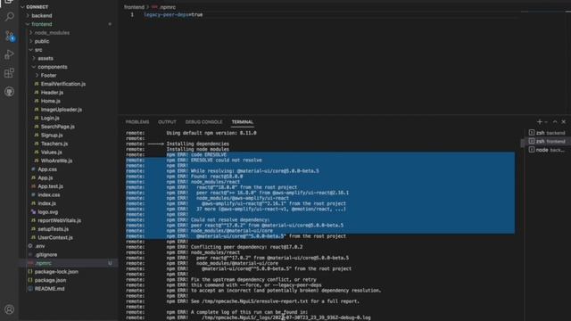Open WhoAreWe.js file
The image size is (571, 321).
[x=56, y=160]
